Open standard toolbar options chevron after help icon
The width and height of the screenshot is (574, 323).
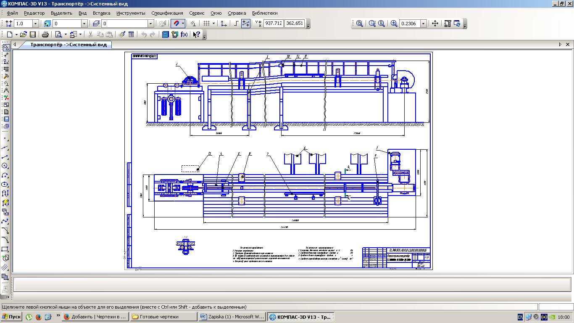tap(205, 36)
